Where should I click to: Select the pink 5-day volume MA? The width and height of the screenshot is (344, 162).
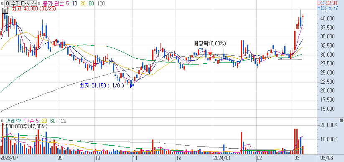point(37,121)
